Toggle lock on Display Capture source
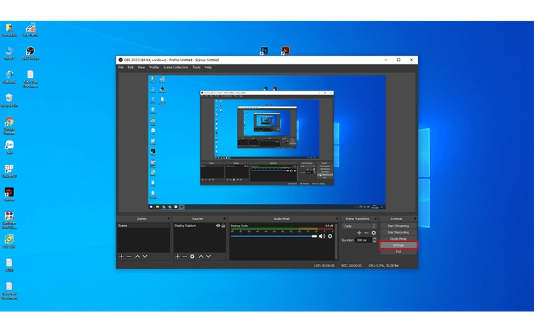Image resolution: width=534 pixels, height=333 pixels. [223, 226]
